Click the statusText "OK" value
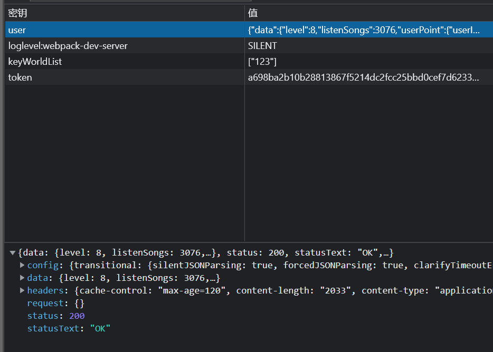 point(100,328)
